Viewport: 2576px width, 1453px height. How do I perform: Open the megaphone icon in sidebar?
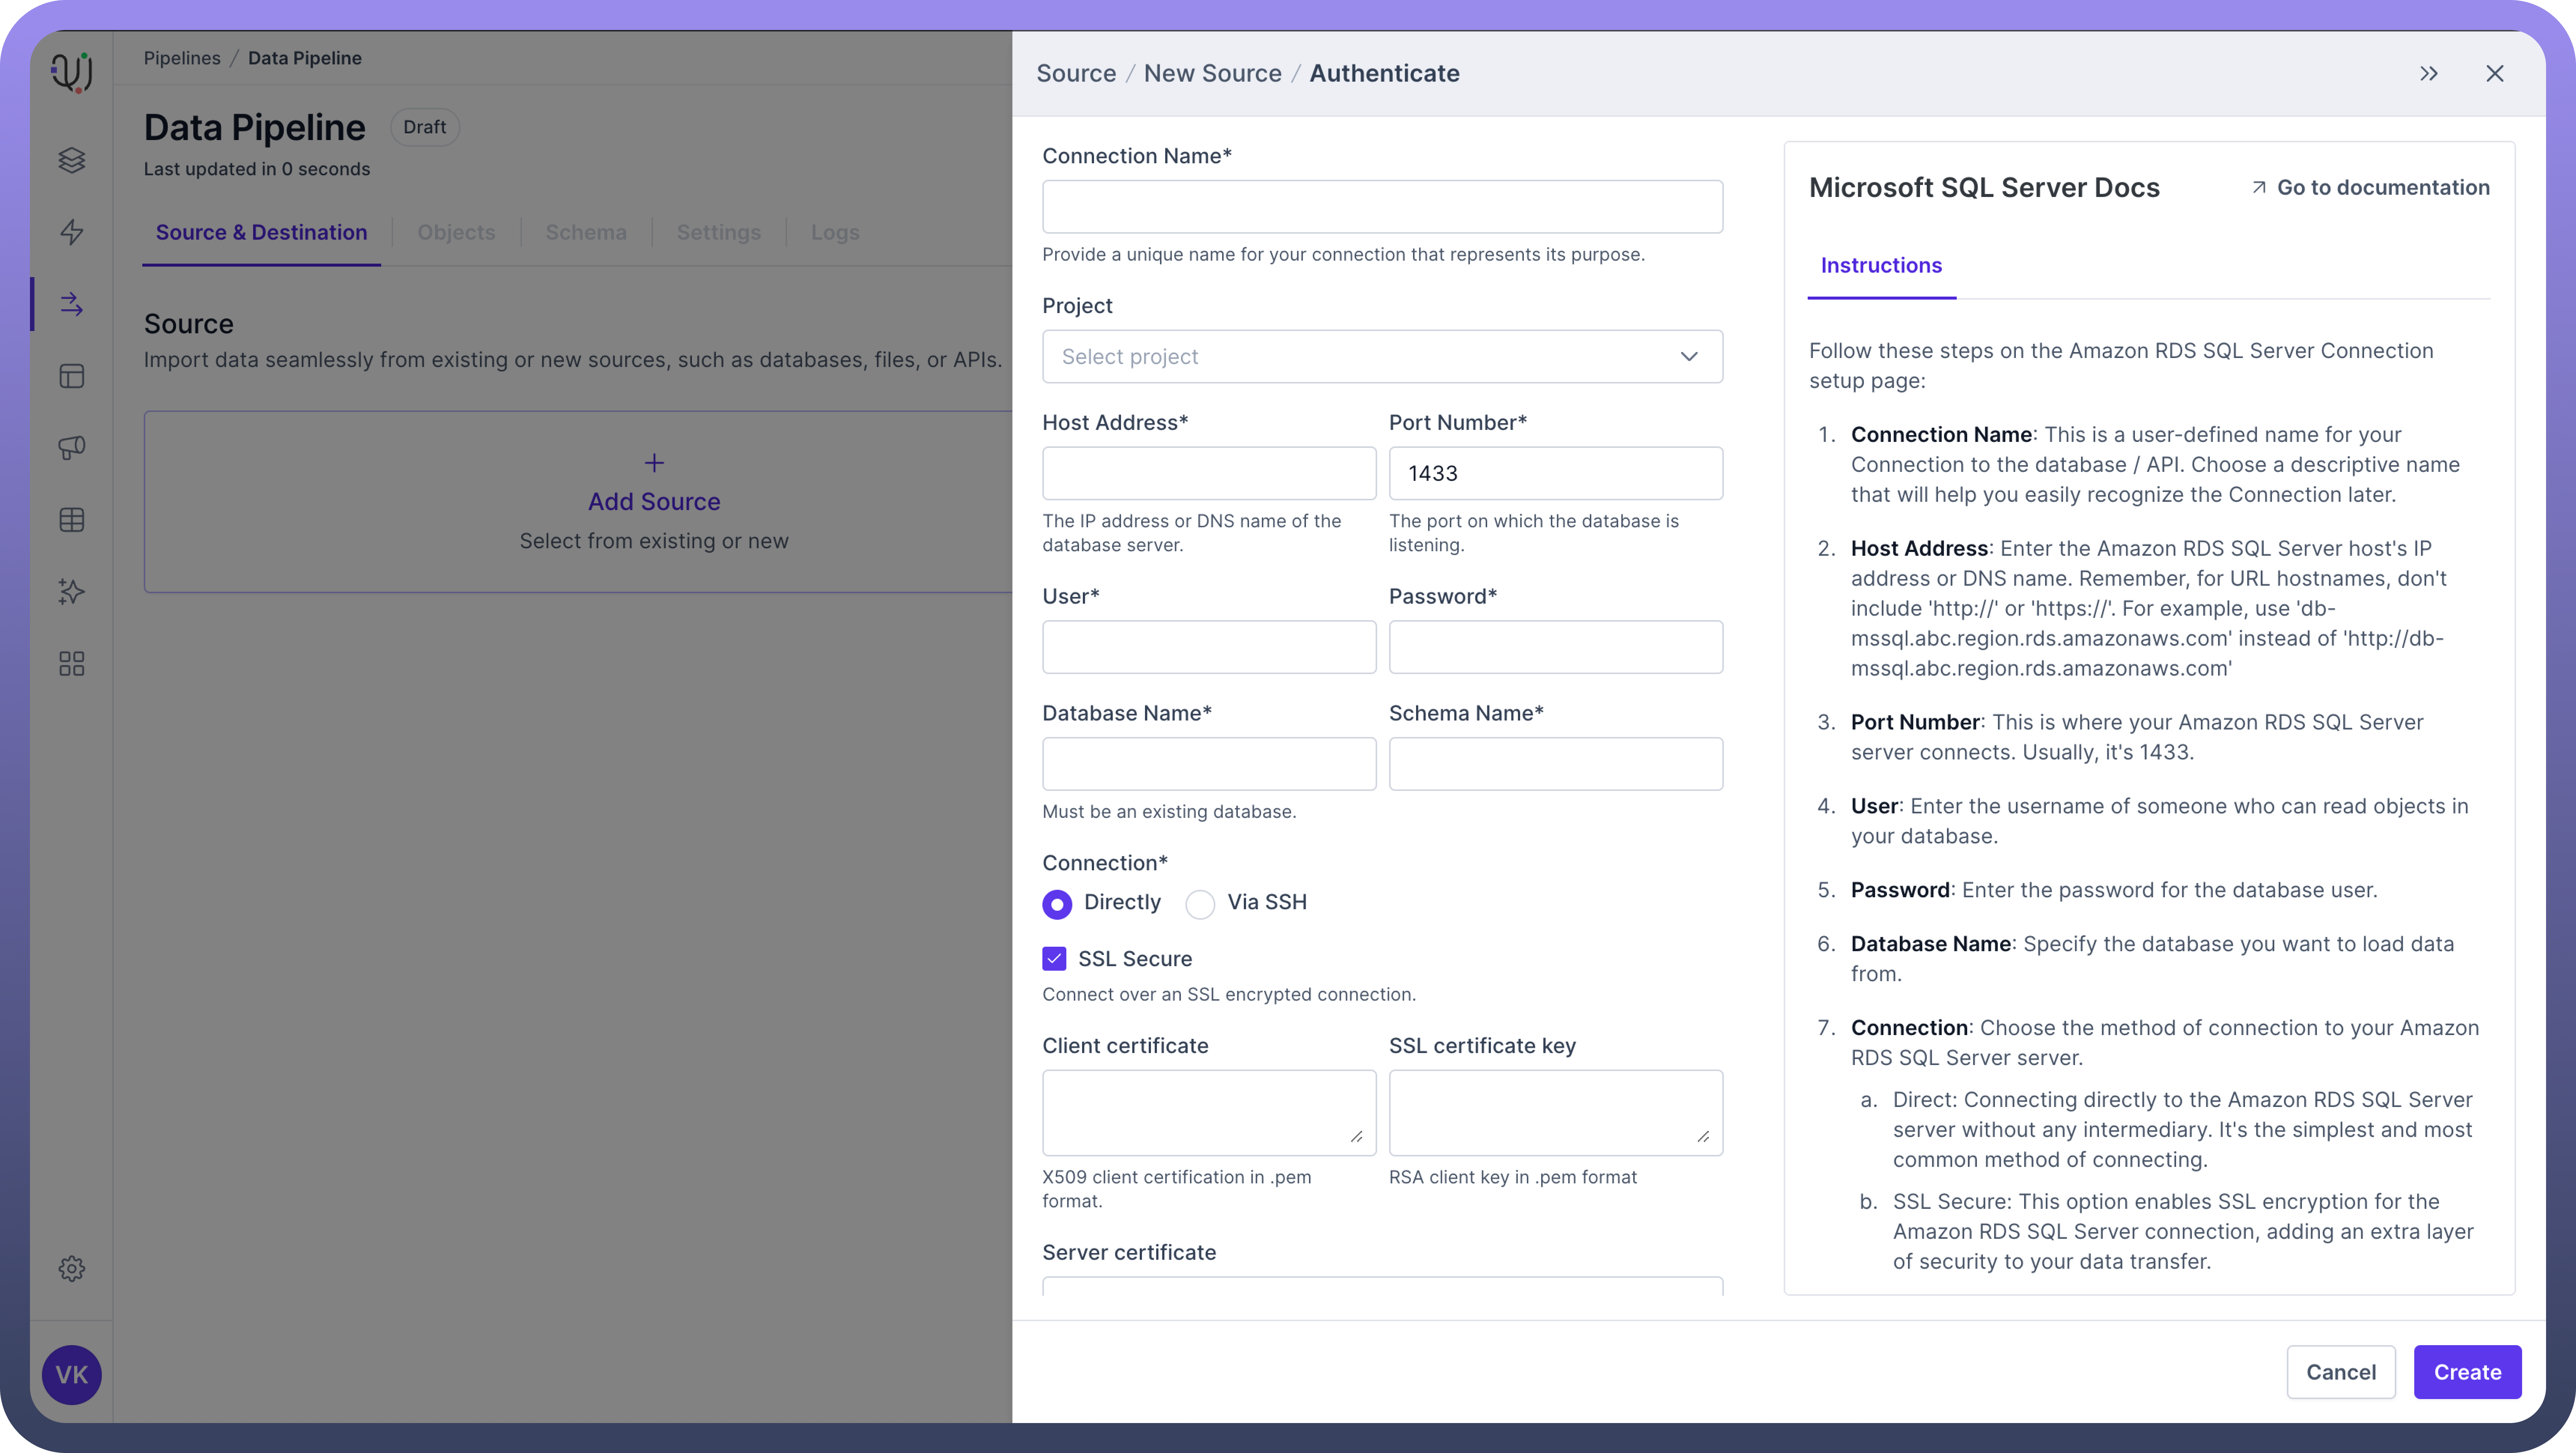click(x=71, y=448)
